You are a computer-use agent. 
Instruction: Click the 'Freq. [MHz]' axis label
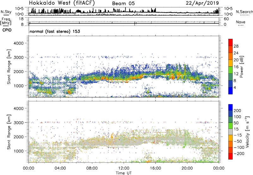(6, 21)
